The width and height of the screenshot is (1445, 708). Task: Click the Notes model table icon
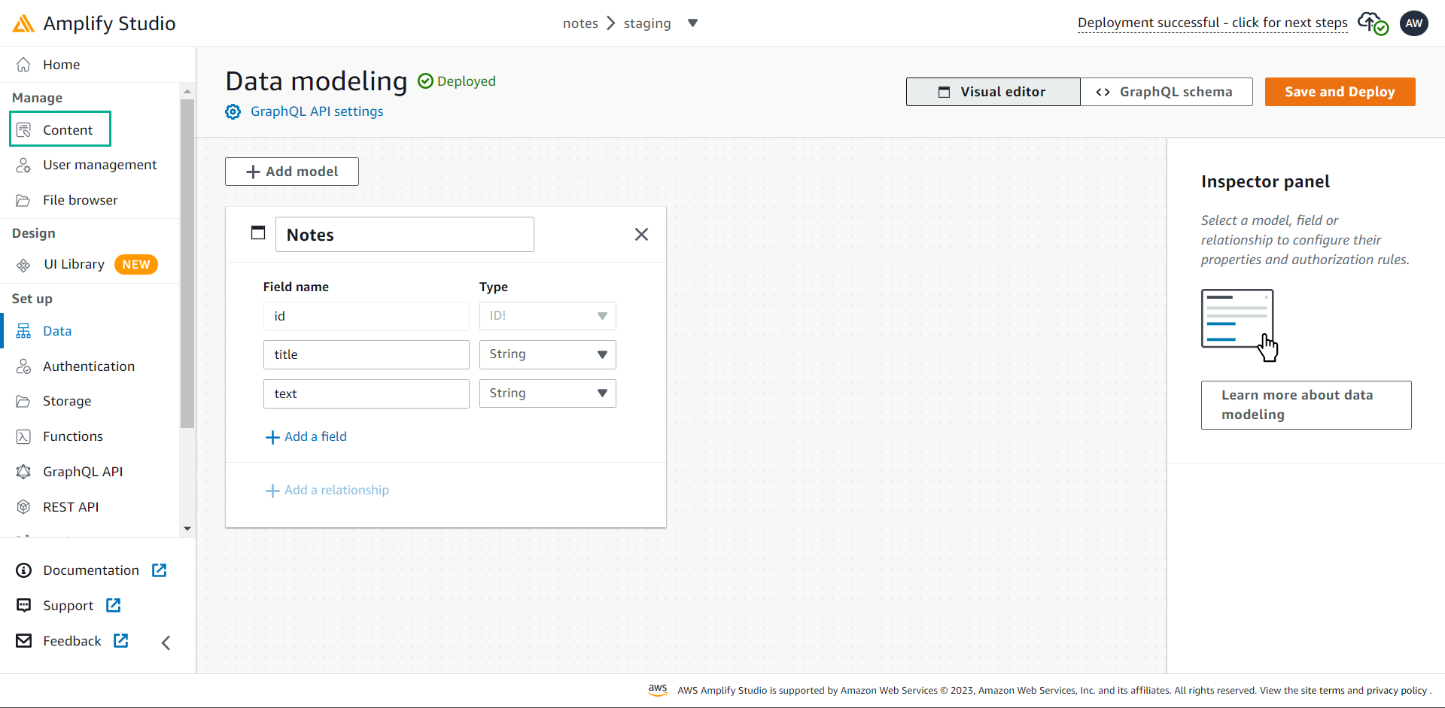(258, 233)
